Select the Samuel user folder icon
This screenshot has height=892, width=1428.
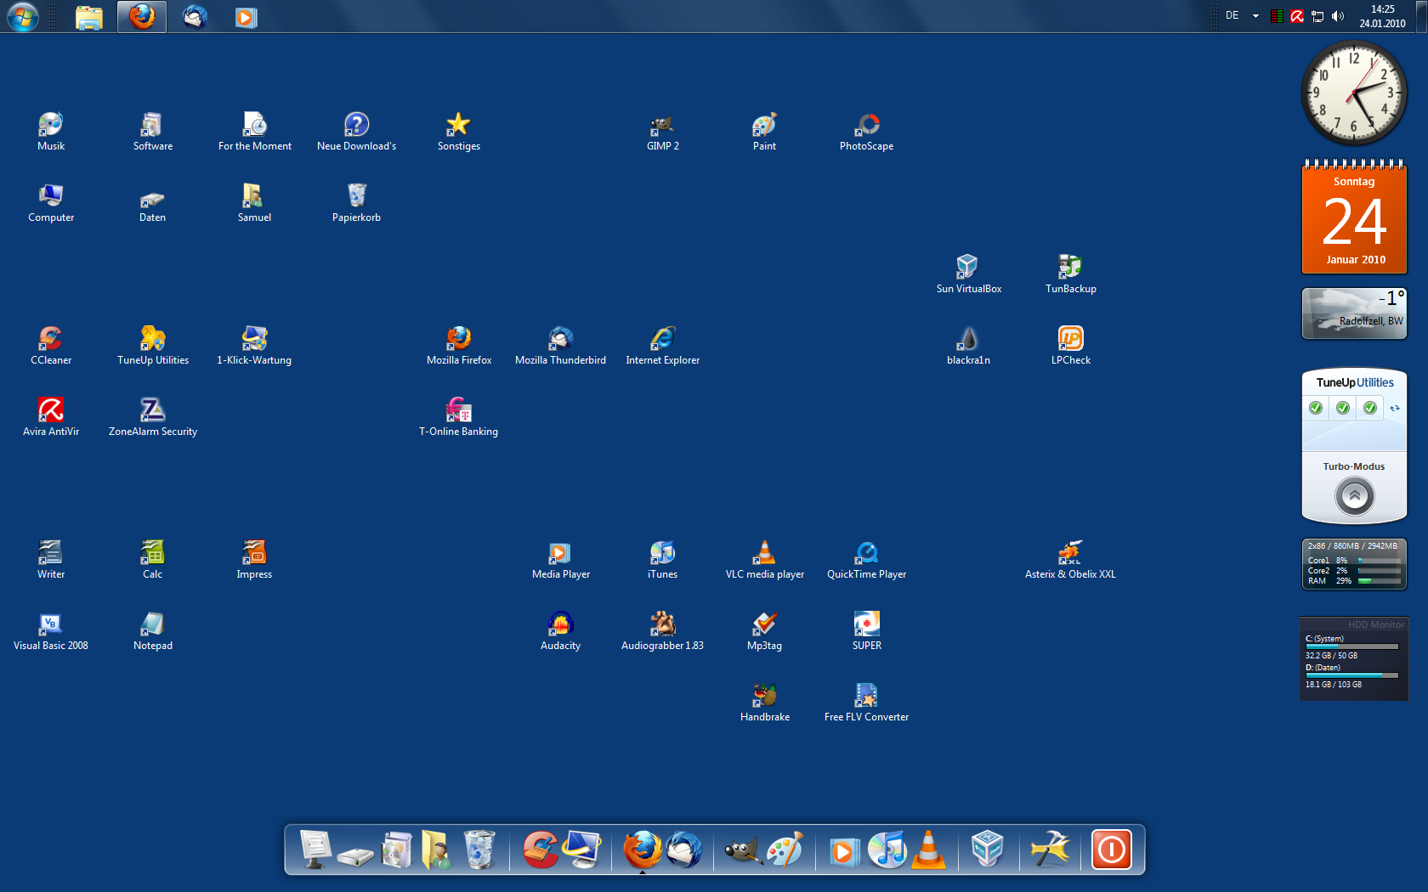click(255, 203)
